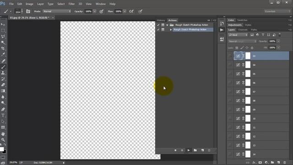Select the Clone Stamp tool
Image resolution: width=293 pixels, height=165 pixels.
click(3, 73)
